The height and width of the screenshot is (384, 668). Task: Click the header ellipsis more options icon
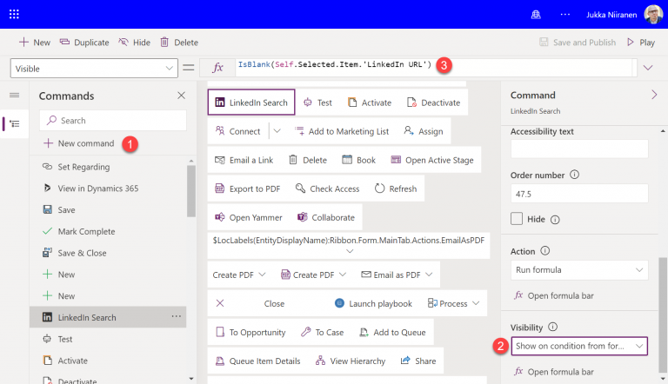coord(566,14)
